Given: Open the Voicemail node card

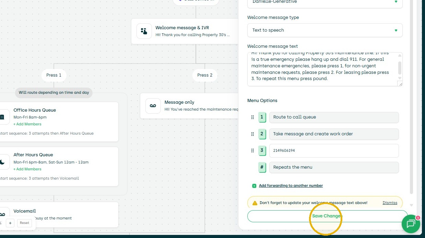Looking at the screenshot, I should [x=59, y=214].
